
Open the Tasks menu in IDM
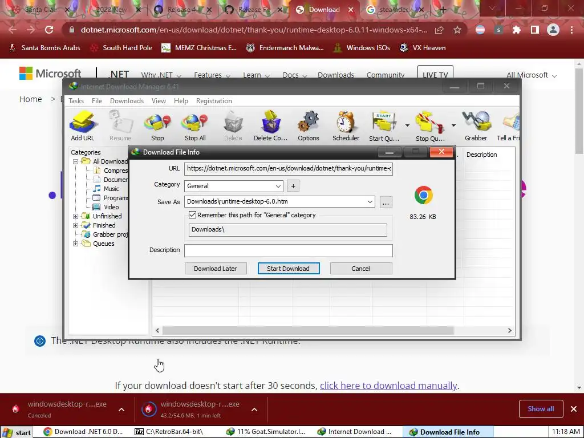tap(76, 101)
